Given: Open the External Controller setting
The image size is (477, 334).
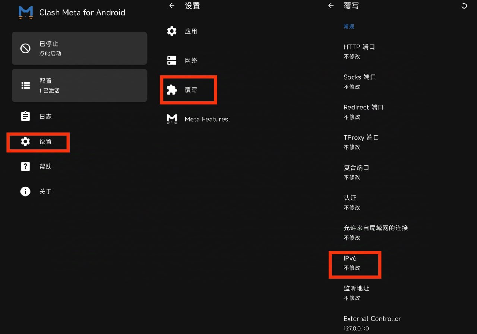Looking at the screenshot, I should (372, 323).
